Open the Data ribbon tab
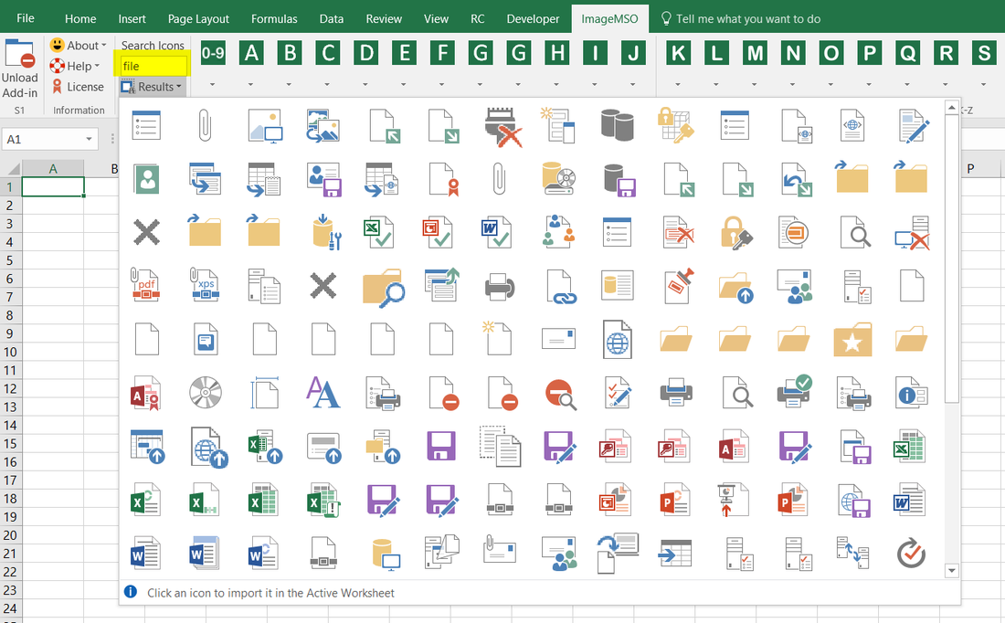1005x623 pixels. pos(332,18)
